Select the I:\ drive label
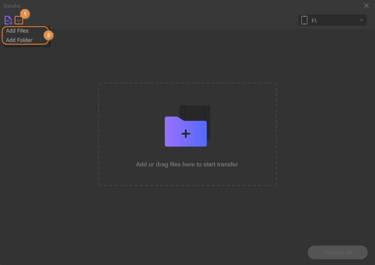Image resolution: width=375 pixels, height=265 pixels. 314,20
